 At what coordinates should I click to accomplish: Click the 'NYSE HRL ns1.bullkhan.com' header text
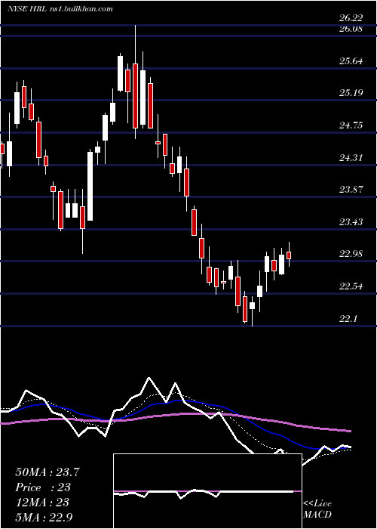point(60,9)
